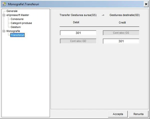Click the Credit account field showing 301

tap(121, 41)
